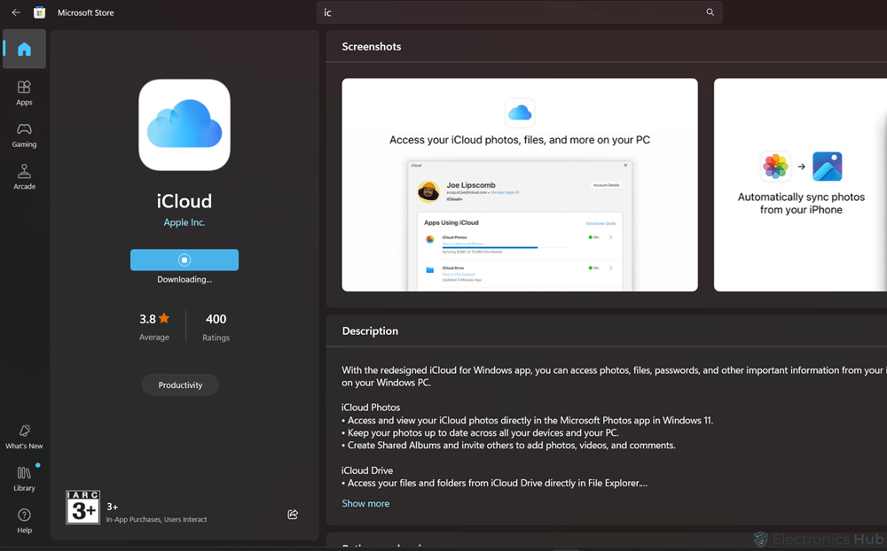
Task: Open Apple Inc. publisher link
Action: [x=184, y=222]
